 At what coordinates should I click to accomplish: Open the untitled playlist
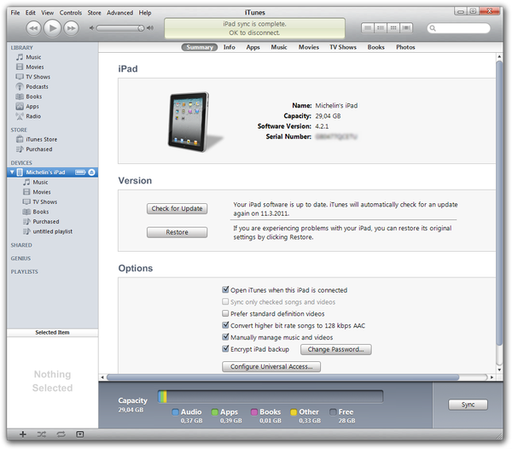tap(52, 231)
